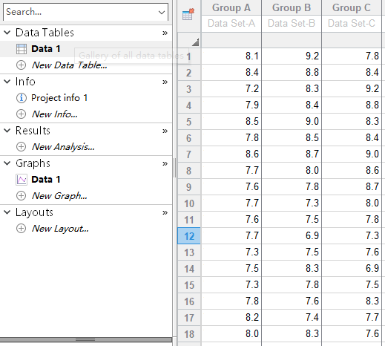The height and width of the screenshot is (346, 385).
Task: Click Group C cell in row 10
Action: (x=352, y=203)
